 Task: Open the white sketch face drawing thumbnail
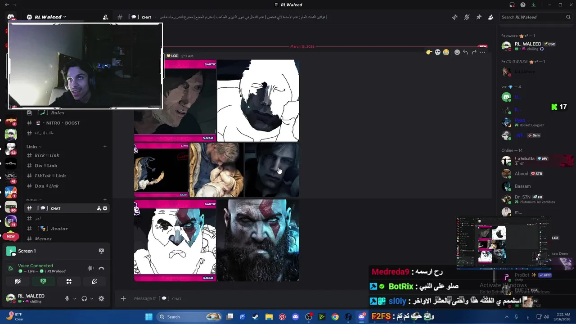pyautogui.click(x=258, y=101)
